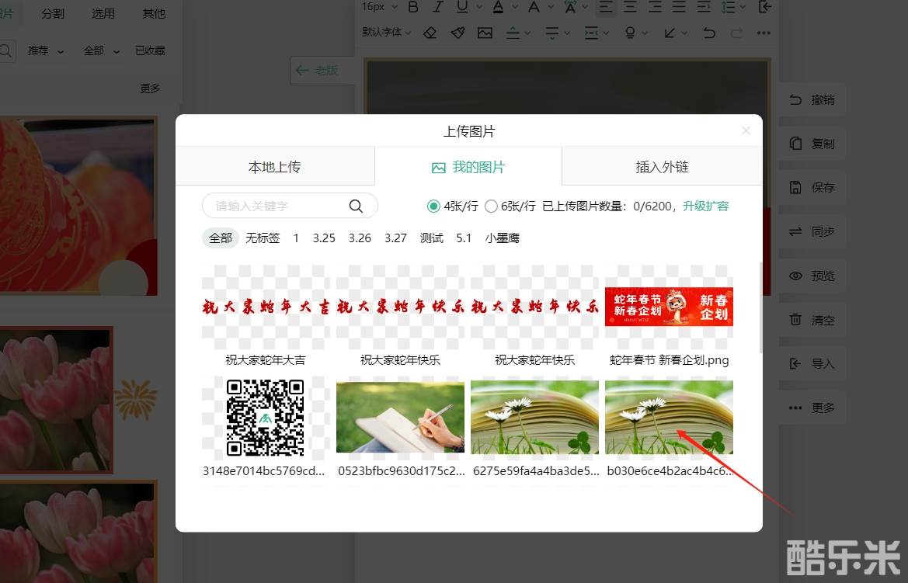
Task: Toggle bold formatting in the toolbar
Action: 413,7
